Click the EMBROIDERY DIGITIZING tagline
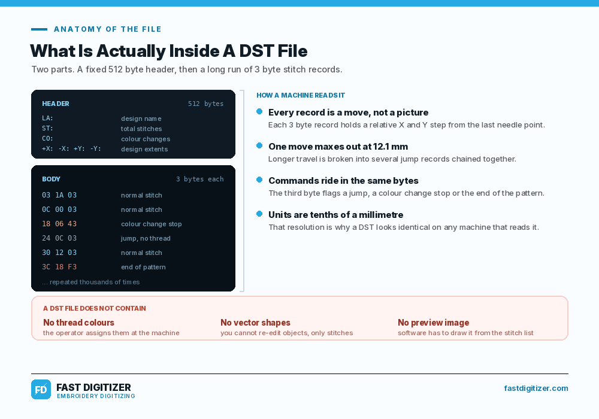Screen dimensions: 599x419 [96, 396]
